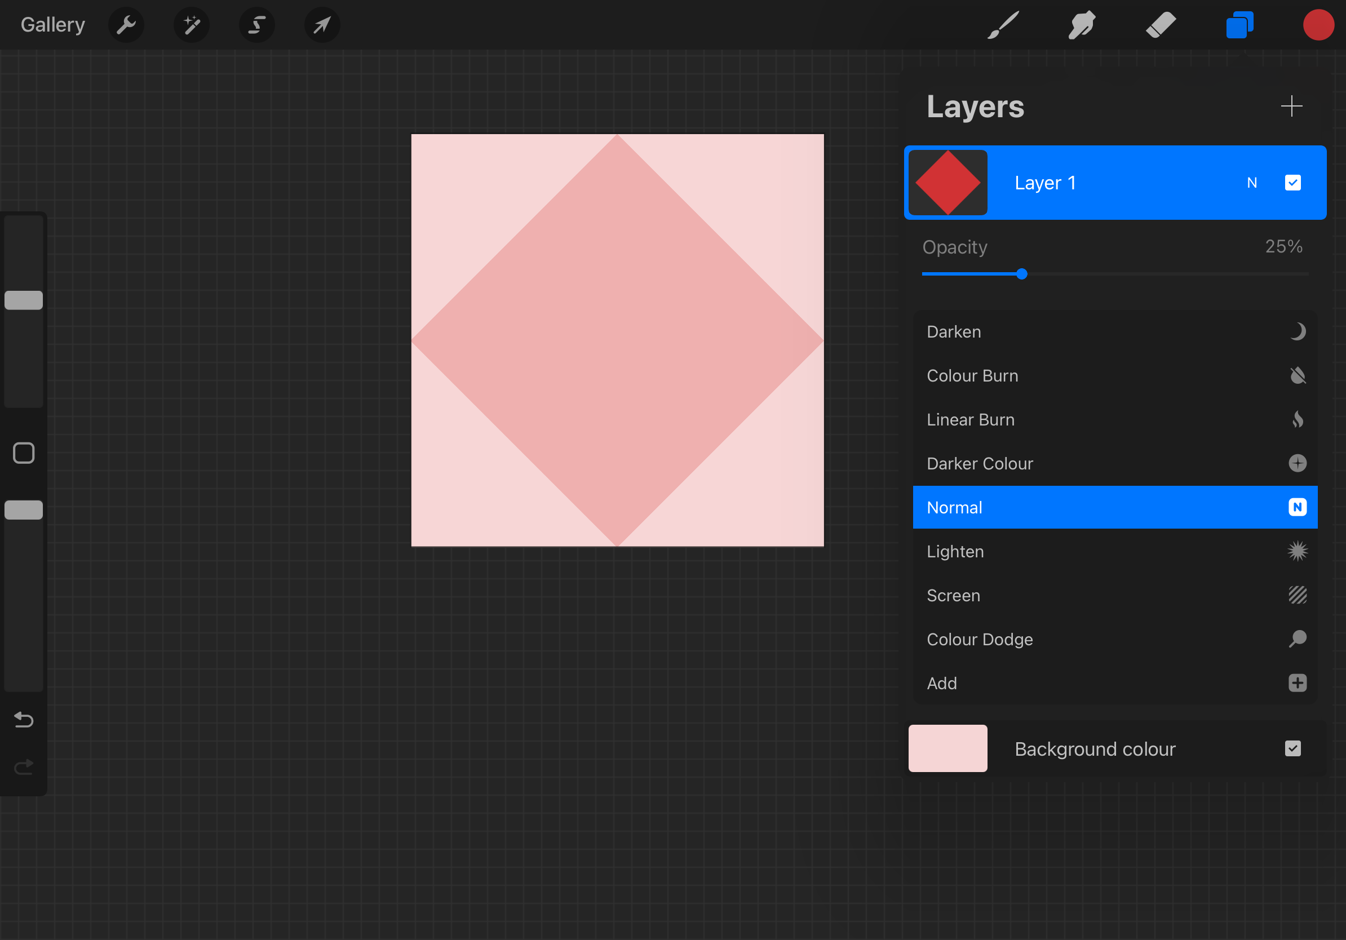Screen dimensions: 1346x940
Task: Open the Actions wrench menu
Action: (x=126, y=25)
